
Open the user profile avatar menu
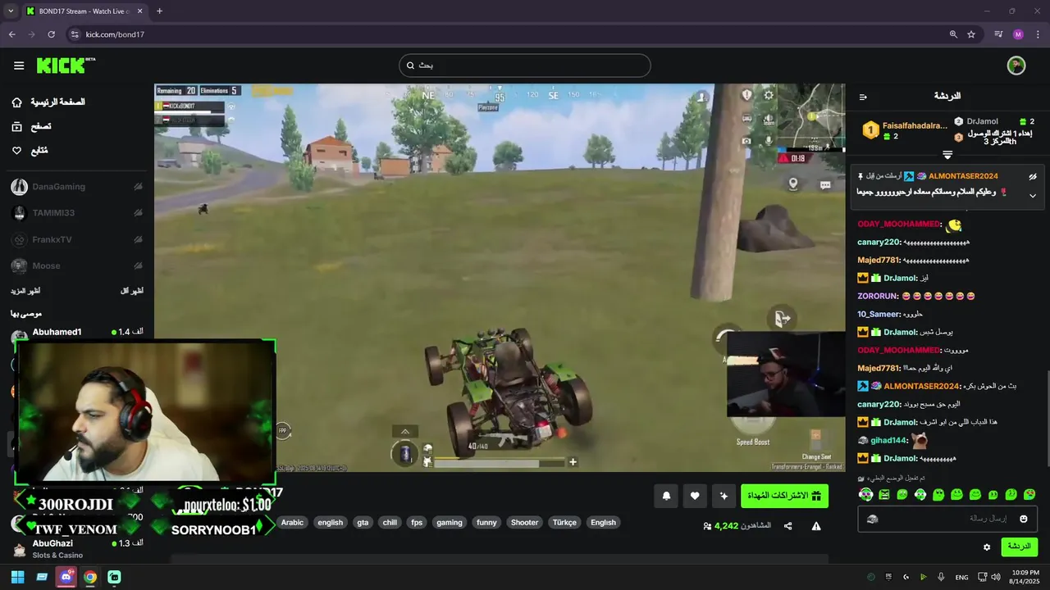[x=1016, y=66]
